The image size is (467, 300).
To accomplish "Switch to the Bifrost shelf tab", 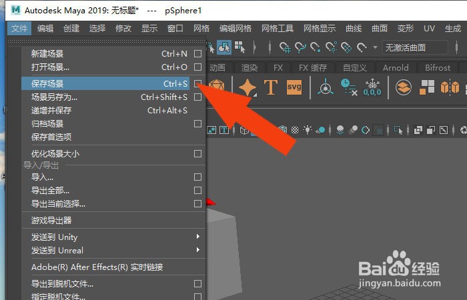I will [438, 68].
